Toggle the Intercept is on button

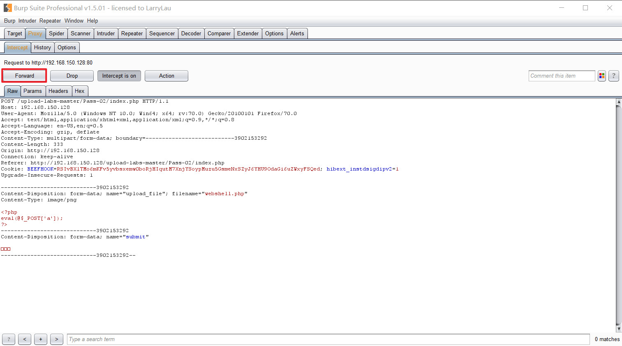[119, 76]
